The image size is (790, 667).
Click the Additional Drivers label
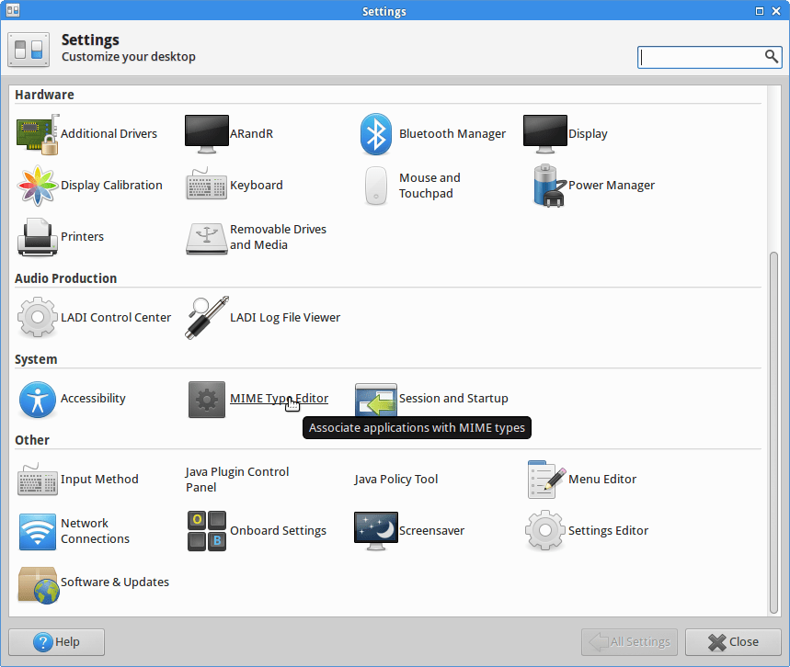click(109, 133)
